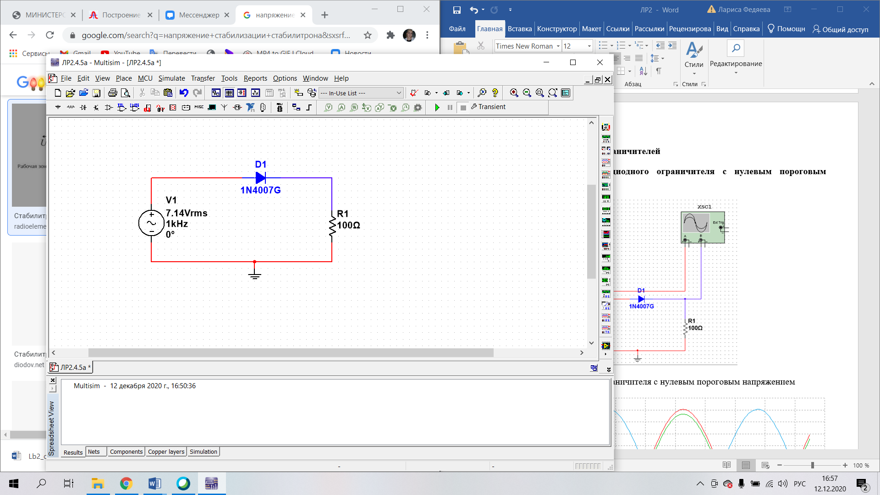Toggle the Grapher view
The width and height of the screenshot is (880, 495).
[255, 93]
